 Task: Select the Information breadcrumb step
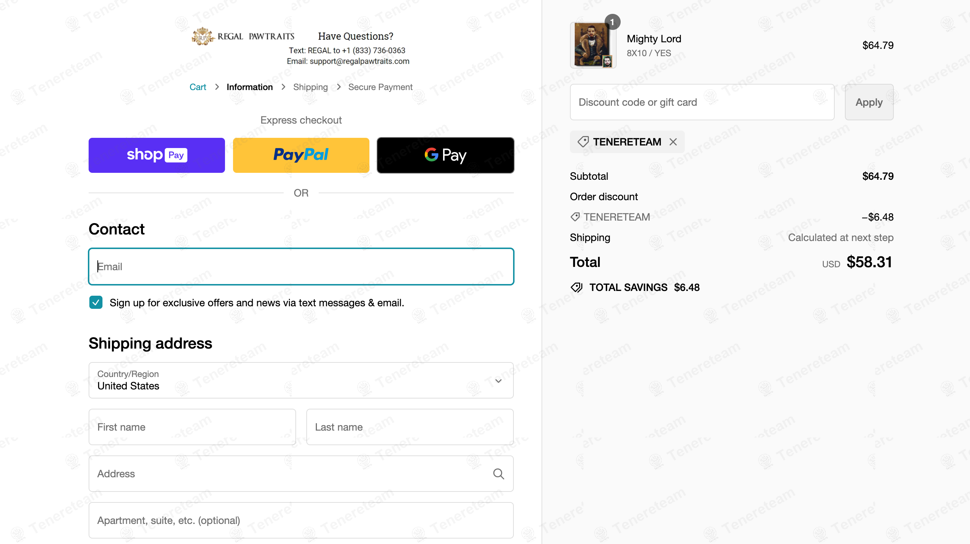[250, 87]
